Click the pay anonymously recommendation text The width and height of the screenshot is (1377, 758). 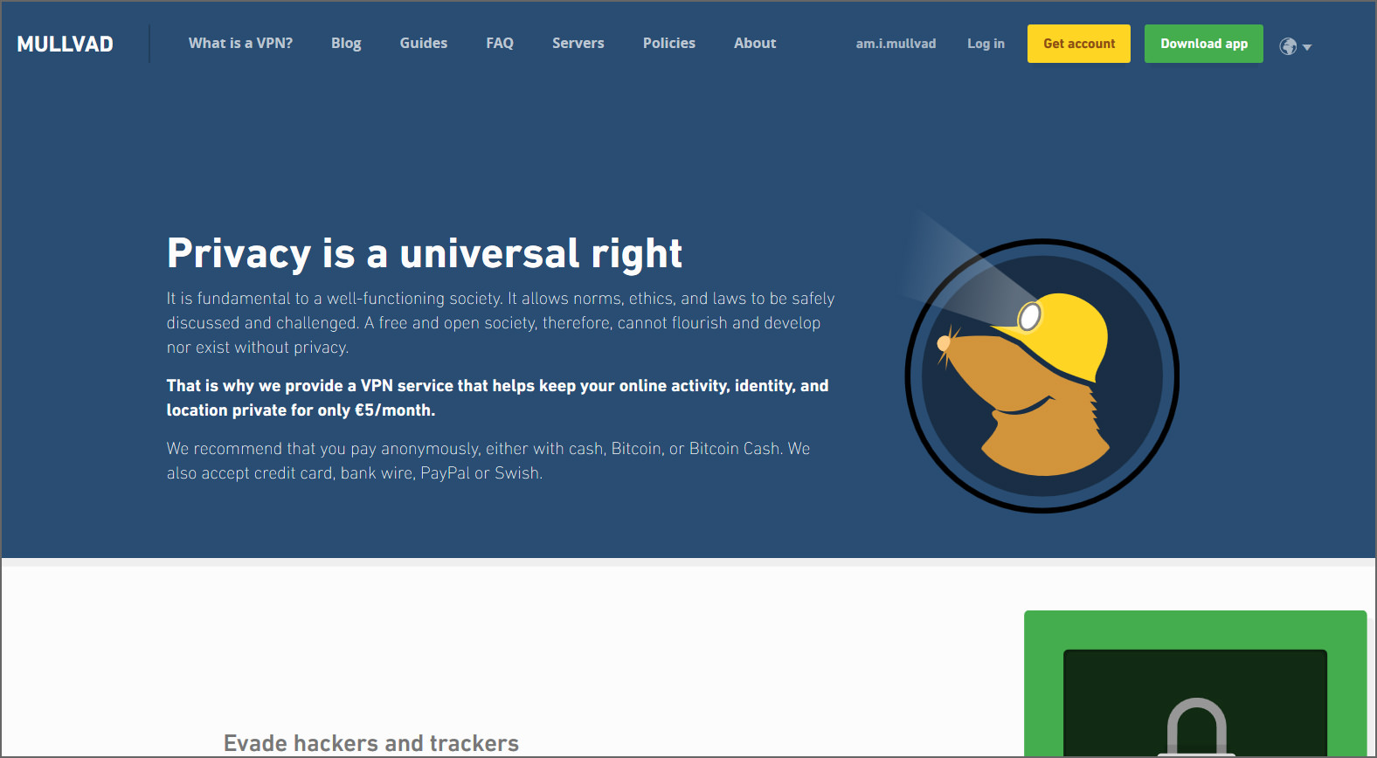click(x=488, y=460)
